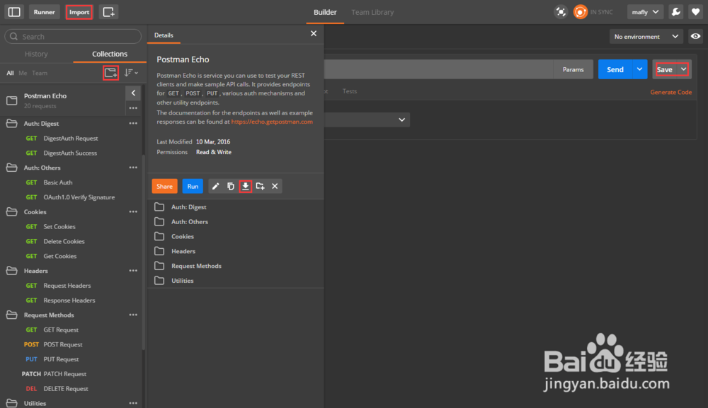Screen dimensions: 708x408
Task: Open Auth: Digest folder options
Action: tap(133, 124)
